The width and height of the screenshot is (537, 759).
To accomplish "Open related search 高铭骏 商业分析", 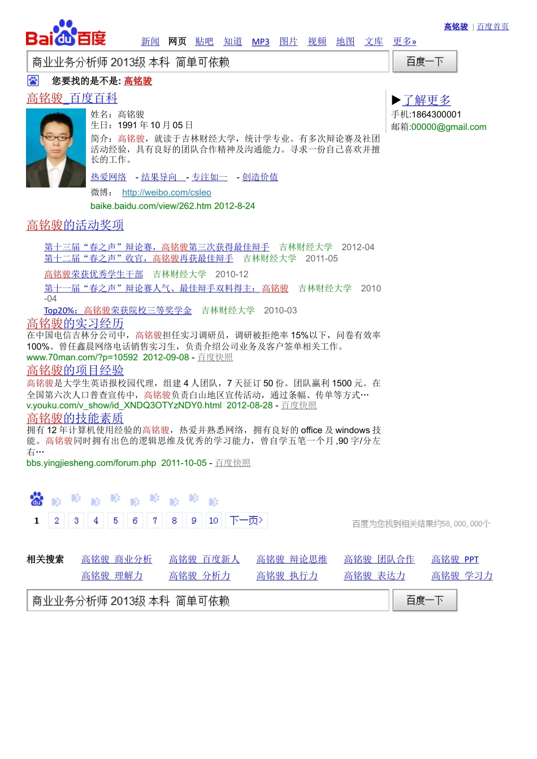I will tap(116, 559).
